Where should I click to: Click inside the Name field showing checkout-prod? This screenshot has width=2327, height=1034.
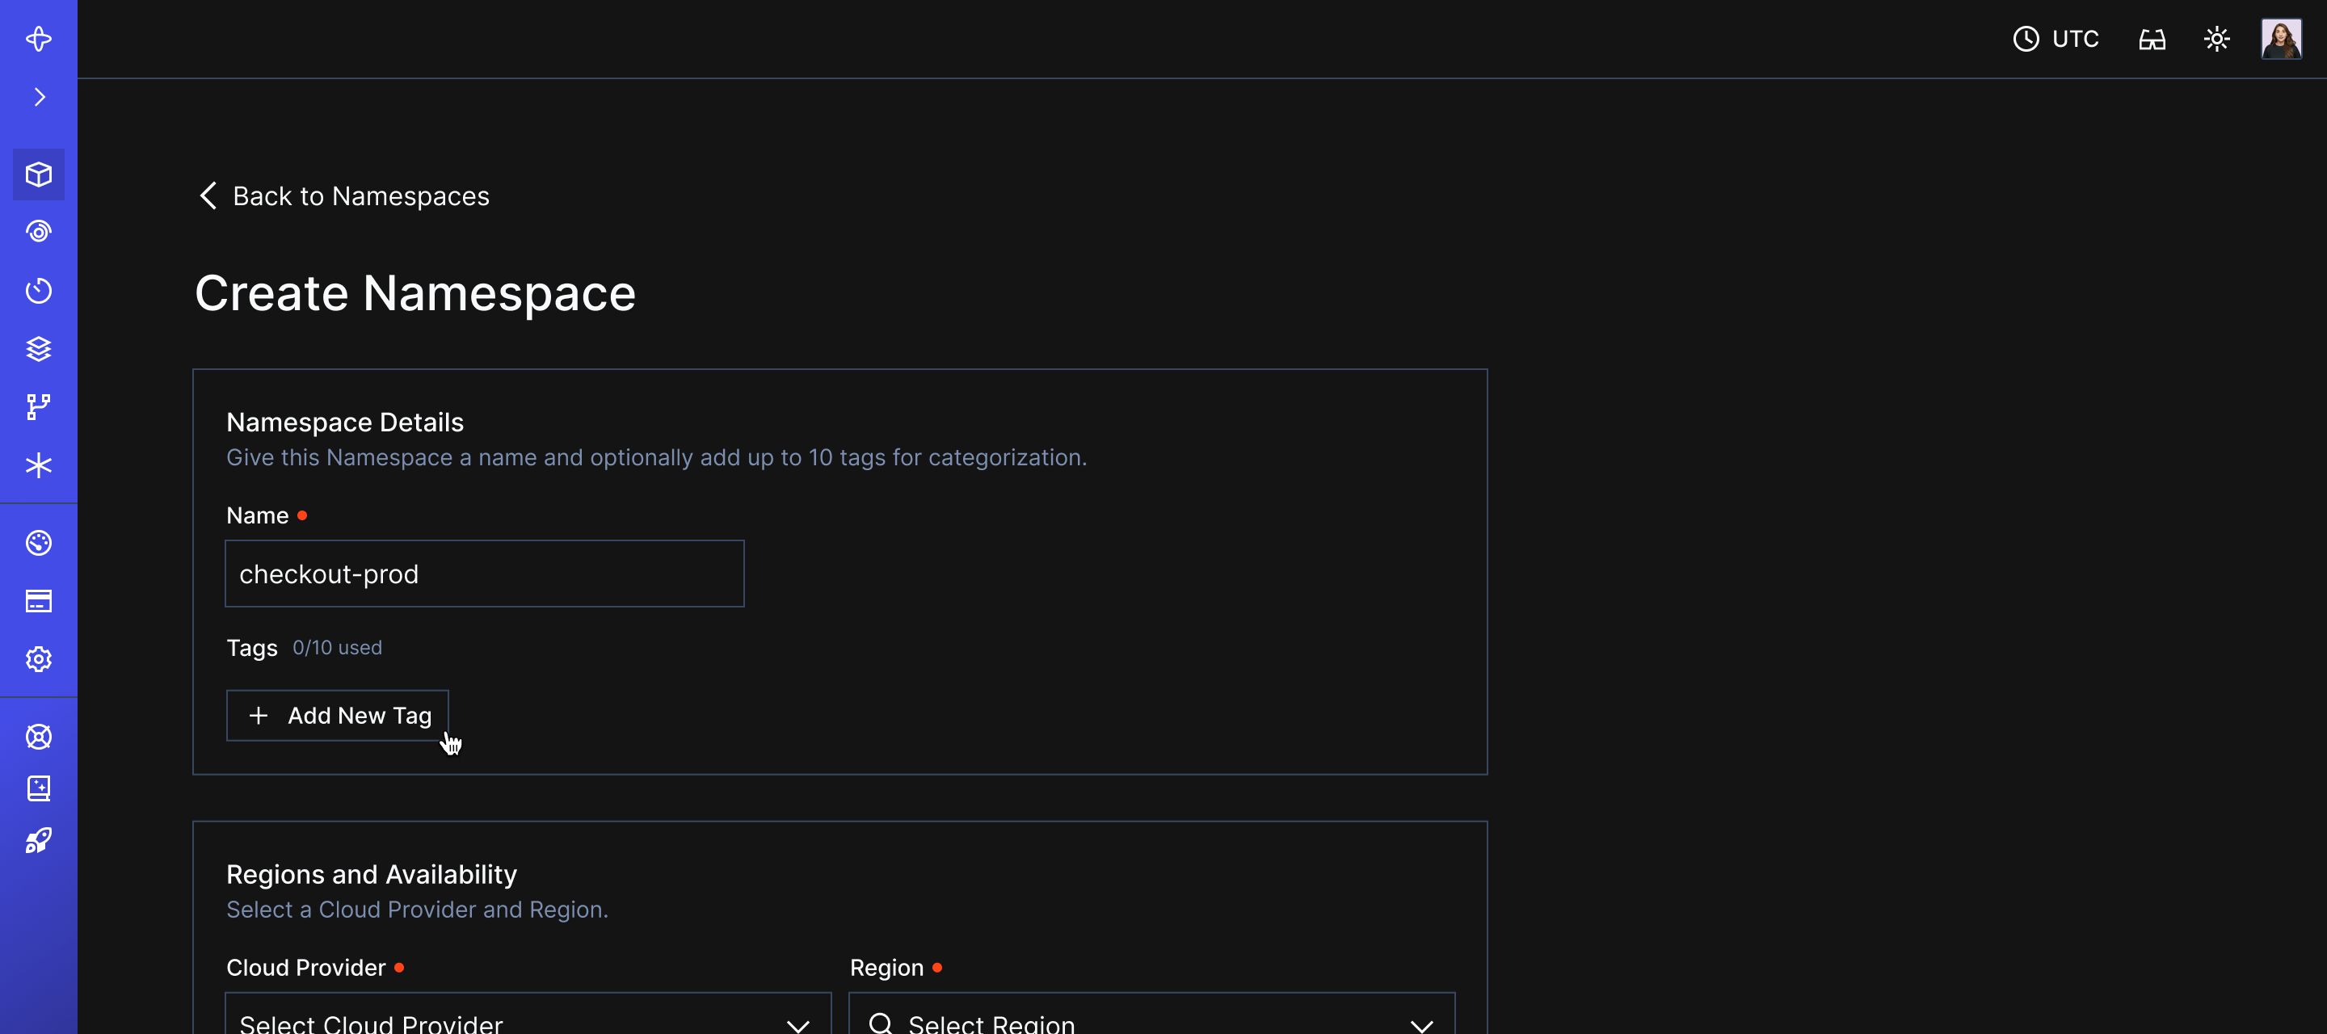(x=484, y=574)
